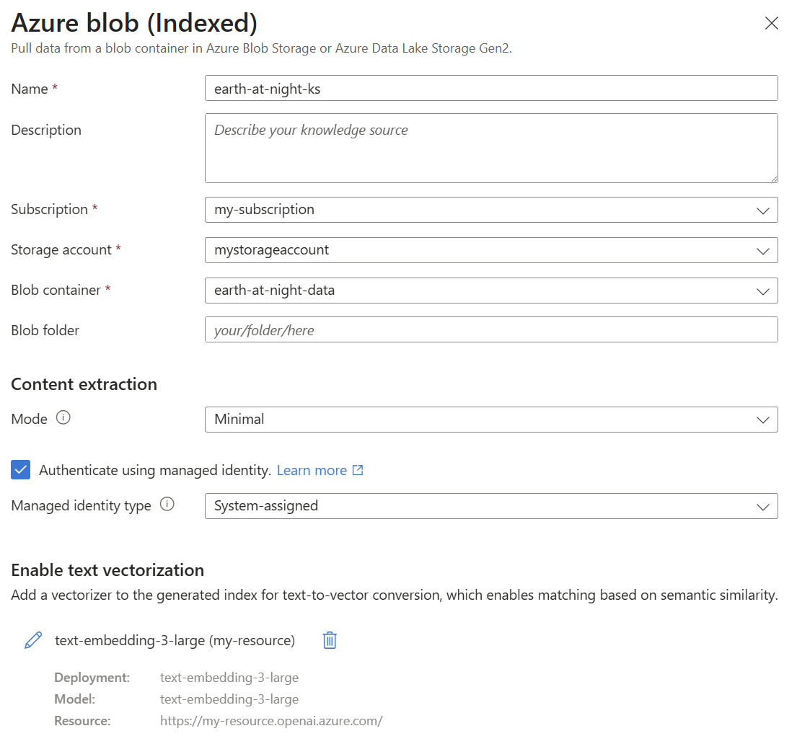The width and height of the screenshot is (797, 749).
Task: Close the Azure blob panel with X
Action: click(772, 23)
